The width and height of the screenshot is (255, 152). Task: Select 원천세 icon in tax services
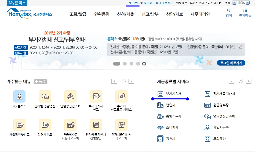tap(160, 139)
